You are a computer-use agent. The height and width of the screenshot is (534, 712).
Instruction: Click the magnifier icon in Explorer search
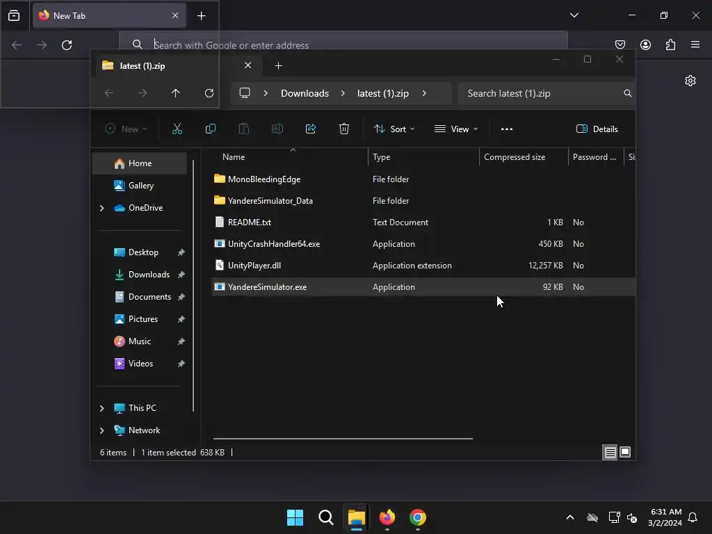628,93
